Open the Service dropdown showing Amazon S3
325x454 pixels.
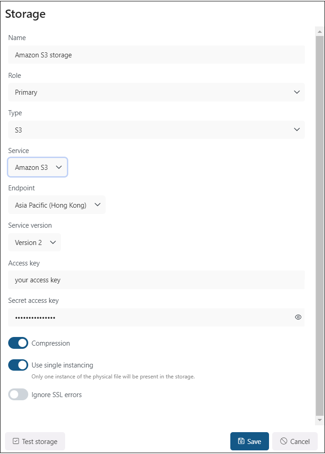point(38,168)
